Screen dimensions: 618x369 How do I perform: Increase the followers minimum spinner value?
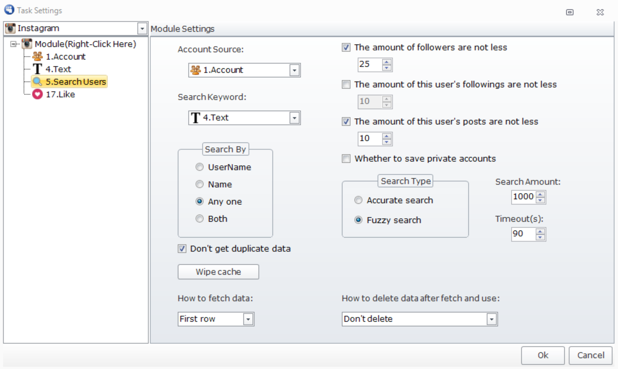coord(387,62)
